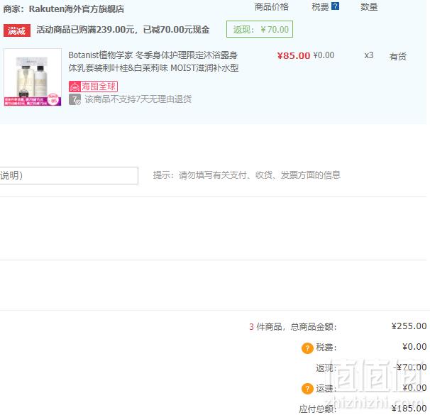
Task: Click merchant name Rakuten海外官方旗舰店
Action: (x=77, y=9)
